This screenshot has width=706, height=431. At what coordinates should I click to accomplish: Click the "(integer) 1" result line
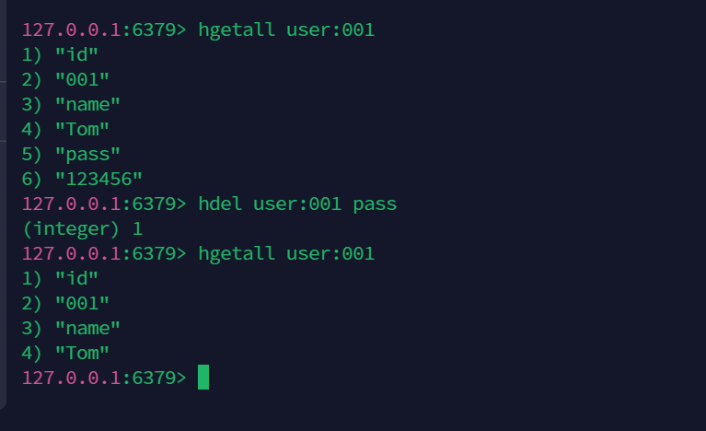[x=82, y=228]
